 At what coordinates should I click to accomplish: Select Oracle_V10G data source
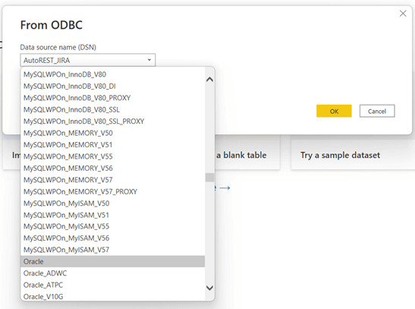coord(112,296)
